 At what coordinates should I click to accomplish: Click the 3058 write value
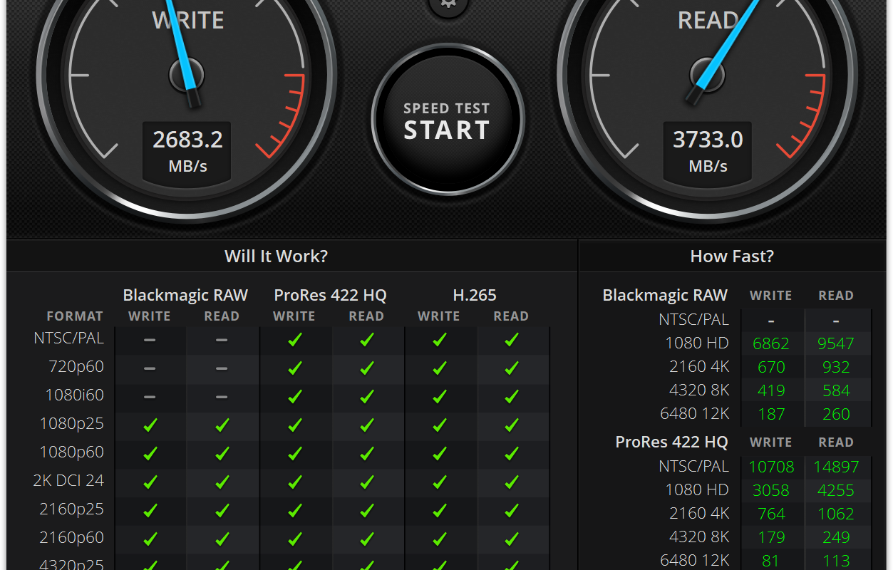coord(771,490)
